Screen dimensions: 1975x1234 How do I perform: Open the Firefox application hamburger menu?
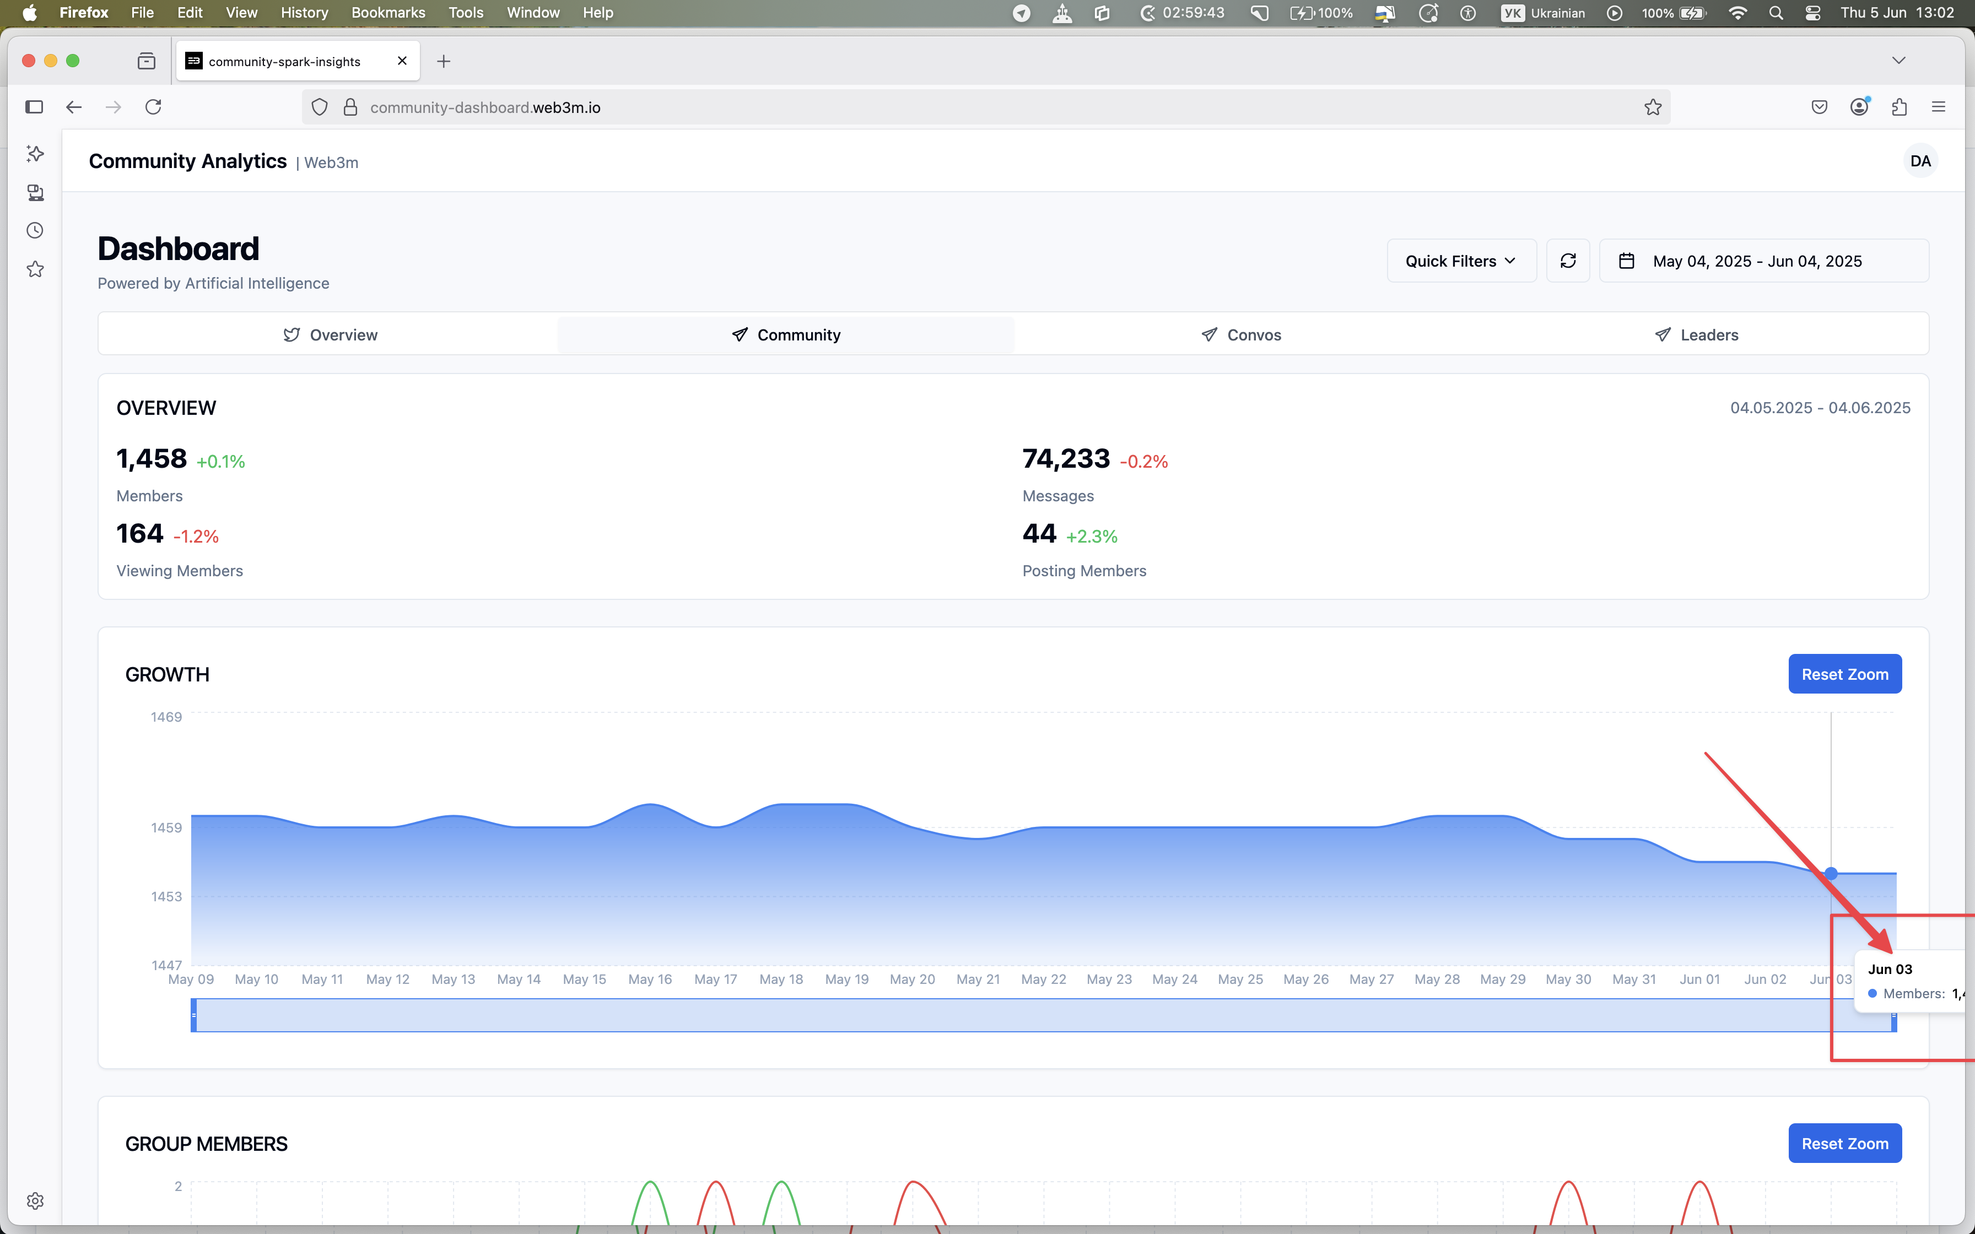1938,107
